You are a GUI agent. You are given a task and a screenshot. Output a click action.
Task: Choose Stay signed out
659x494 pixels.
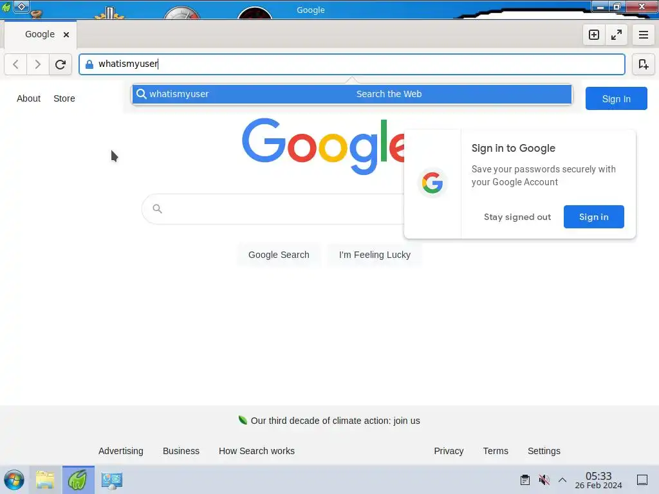(x=517, y=217)
